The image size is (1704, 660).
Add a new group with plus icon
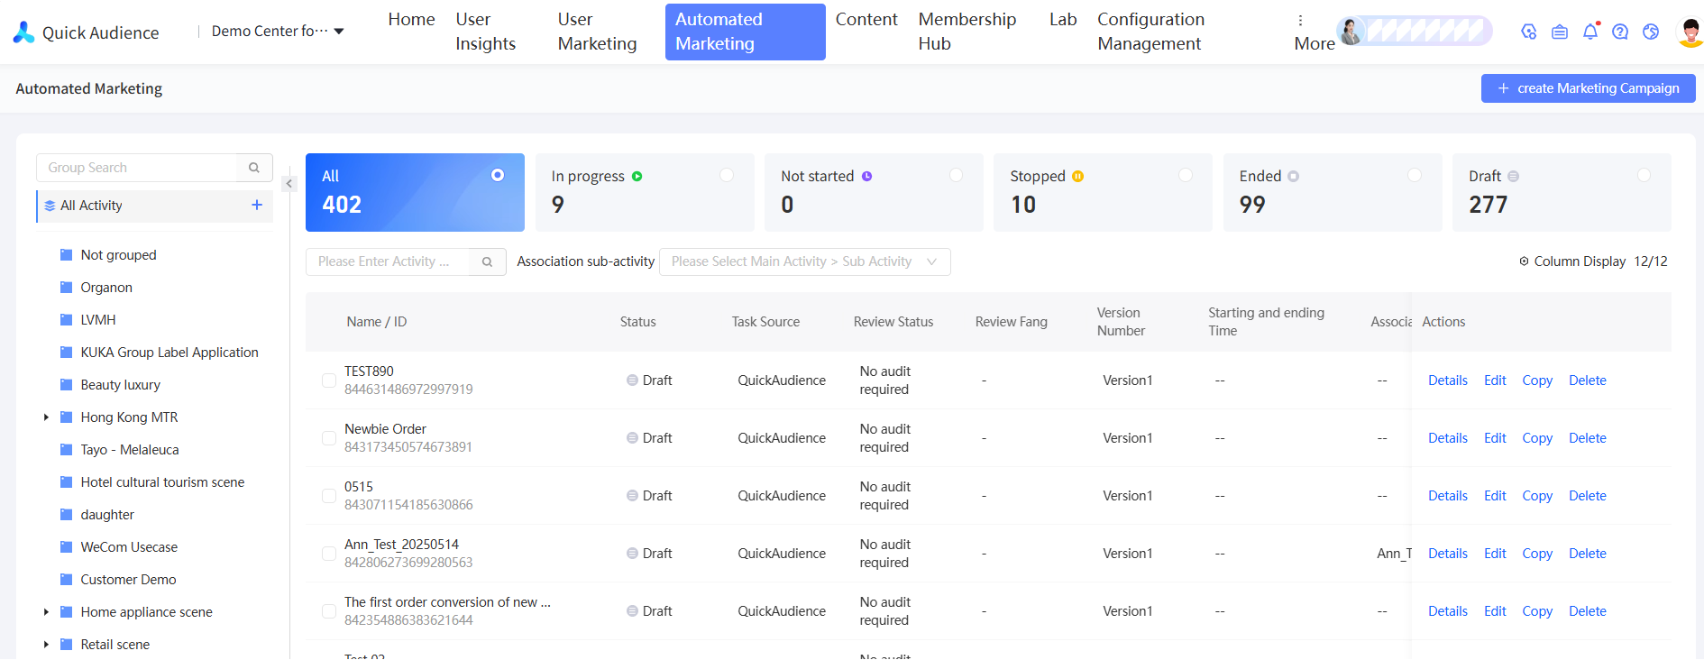257,206
